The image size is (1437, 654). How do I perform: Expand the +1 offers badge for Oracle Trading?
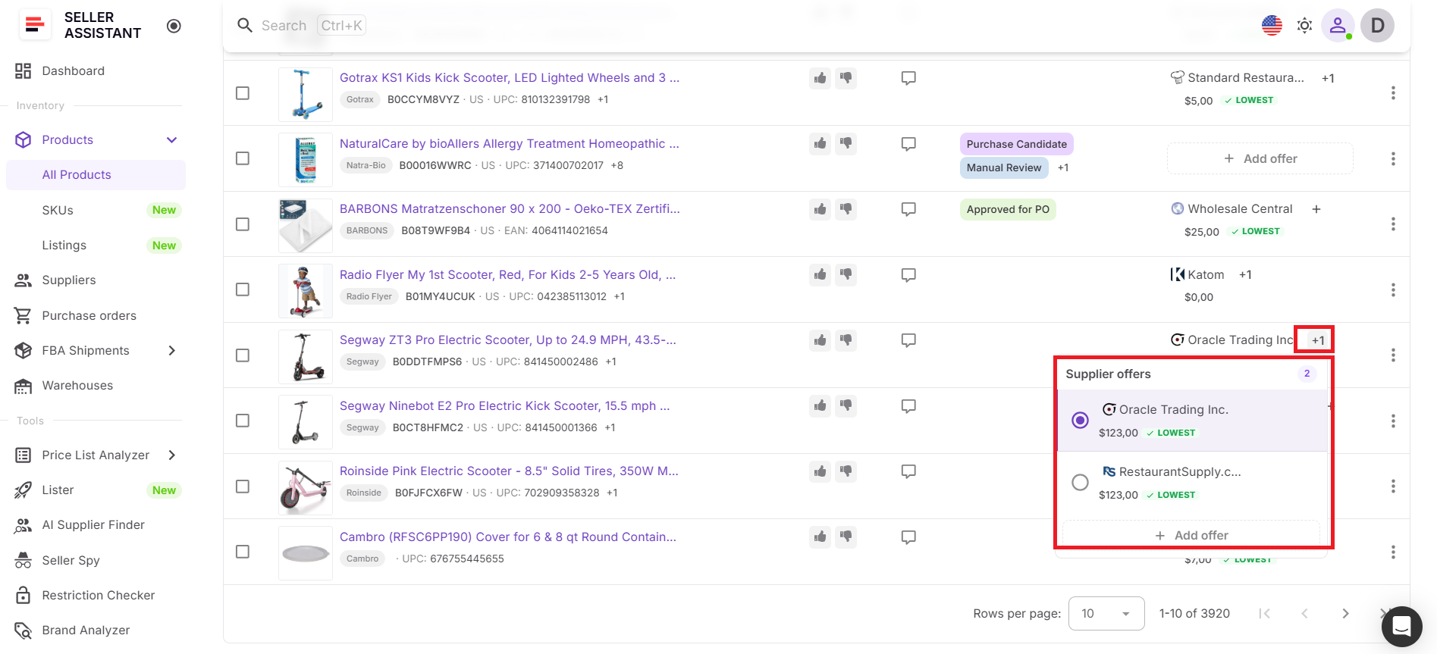pyautogui.click(x=1318, y=340)
